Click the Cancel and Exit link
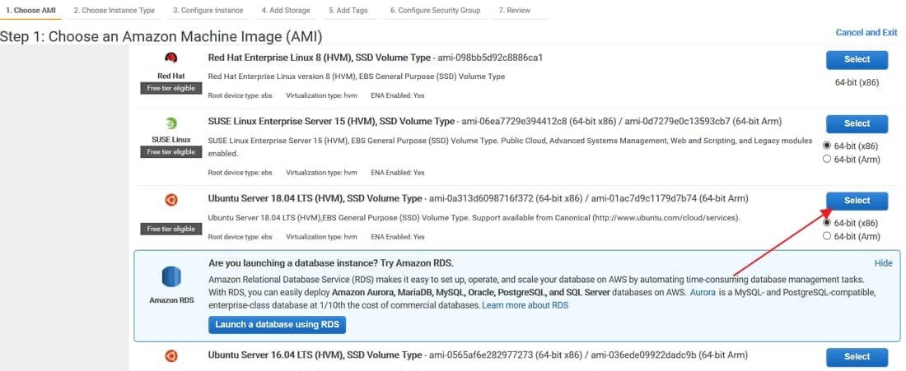Screen dimensions: 906x371 pyautogui.click(x=866, y=33)
